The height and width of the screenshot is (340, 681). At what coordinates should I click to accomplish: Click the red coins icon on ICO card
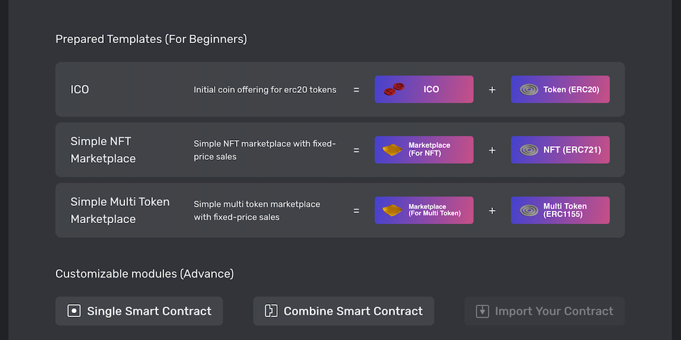click(x=394, y=89)
